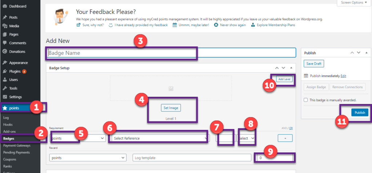The width and height of the screenshot is (372, 173).
Task: Go to the Hooks submenu item
Action: click(8, 124)
